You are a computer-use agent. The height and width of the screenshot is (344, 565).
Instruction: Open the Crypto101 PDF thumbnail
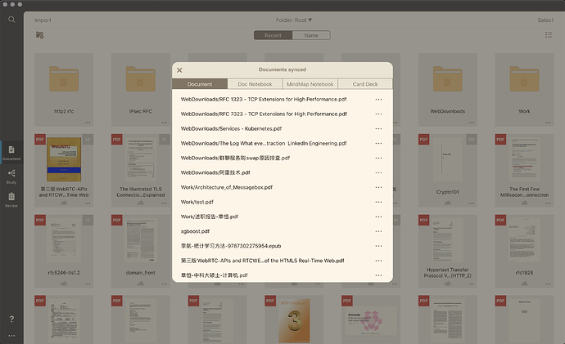tap(448, 159)
